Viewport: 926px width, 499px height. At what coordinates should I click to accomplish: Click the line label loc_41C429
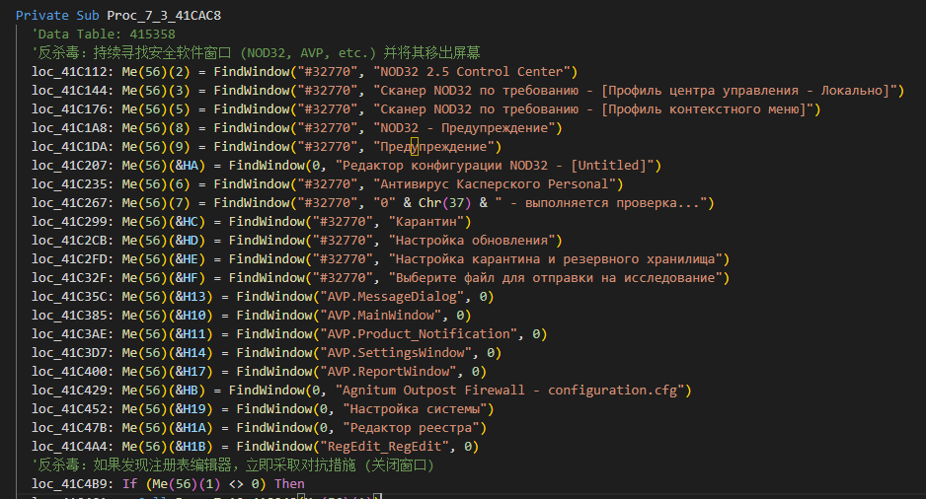[73, 392]
